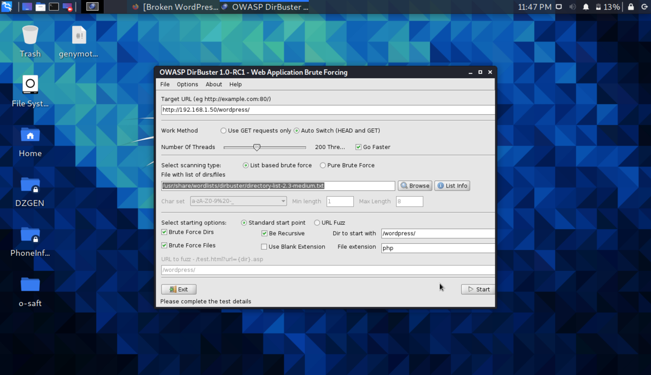Click the network connection tray icon
This screenshot has height=375, width=651.
(x=560, y=7)
